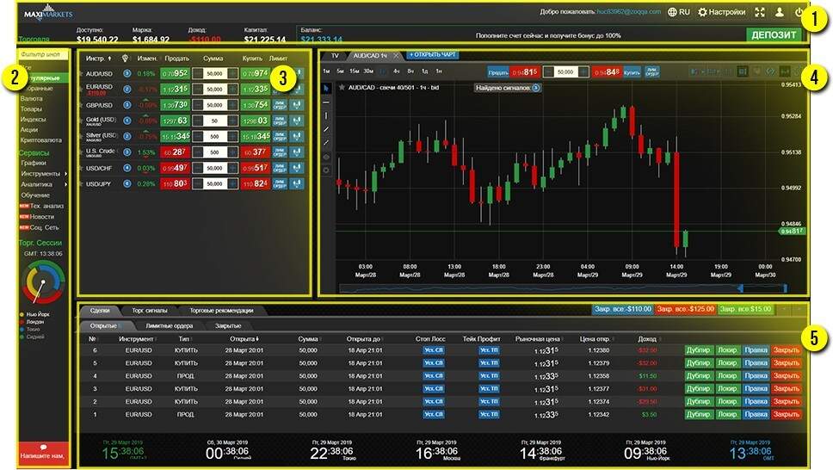This screenshot has height=470, width=833.
Task: Toggle favorite star on AUD/CAD chart title
Action: [x=342, y=88]
